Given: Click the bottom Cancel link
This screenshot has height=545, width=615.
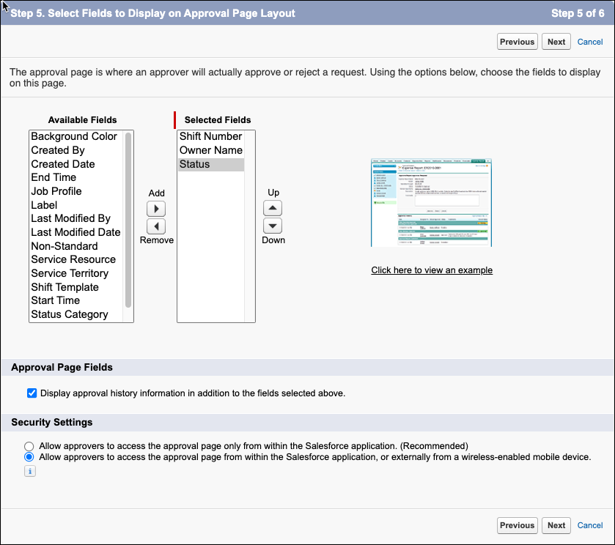Looking at the screenshot, I should tap(590, 525).
